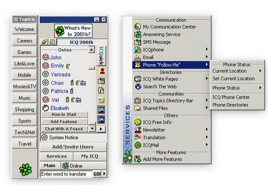Click the ICQuick vertical tab

101,56
